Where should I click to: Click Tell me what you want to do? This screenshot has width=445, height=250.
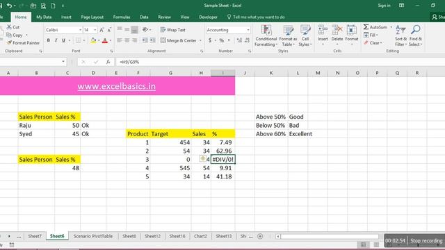pyautogui.click(x=256, y=17)
